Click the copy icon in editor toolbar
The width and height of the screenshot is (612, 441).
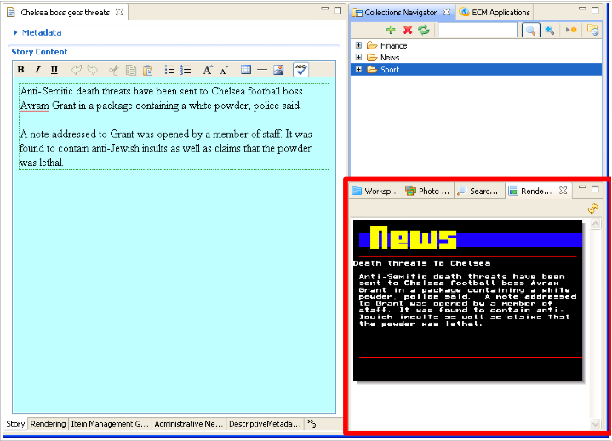[131, 71]
